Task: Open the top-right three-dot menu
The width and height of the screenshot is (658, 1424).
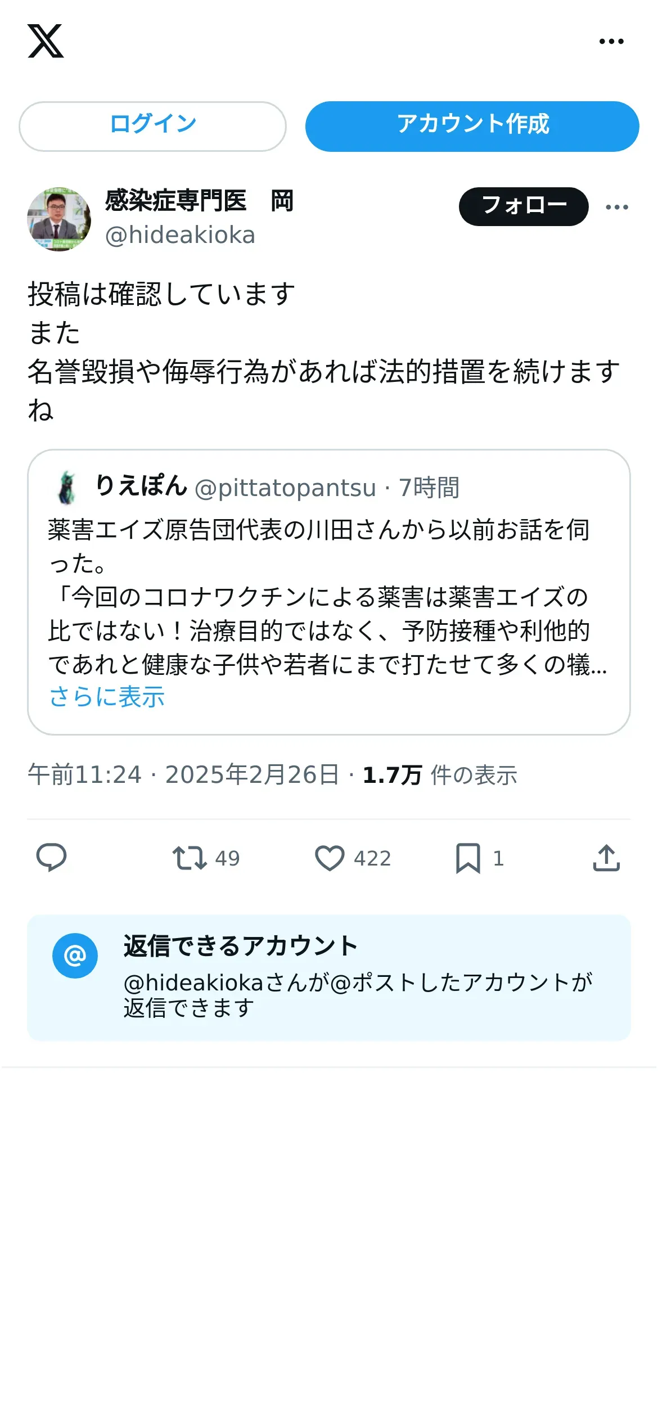Action: coord(611,42)
